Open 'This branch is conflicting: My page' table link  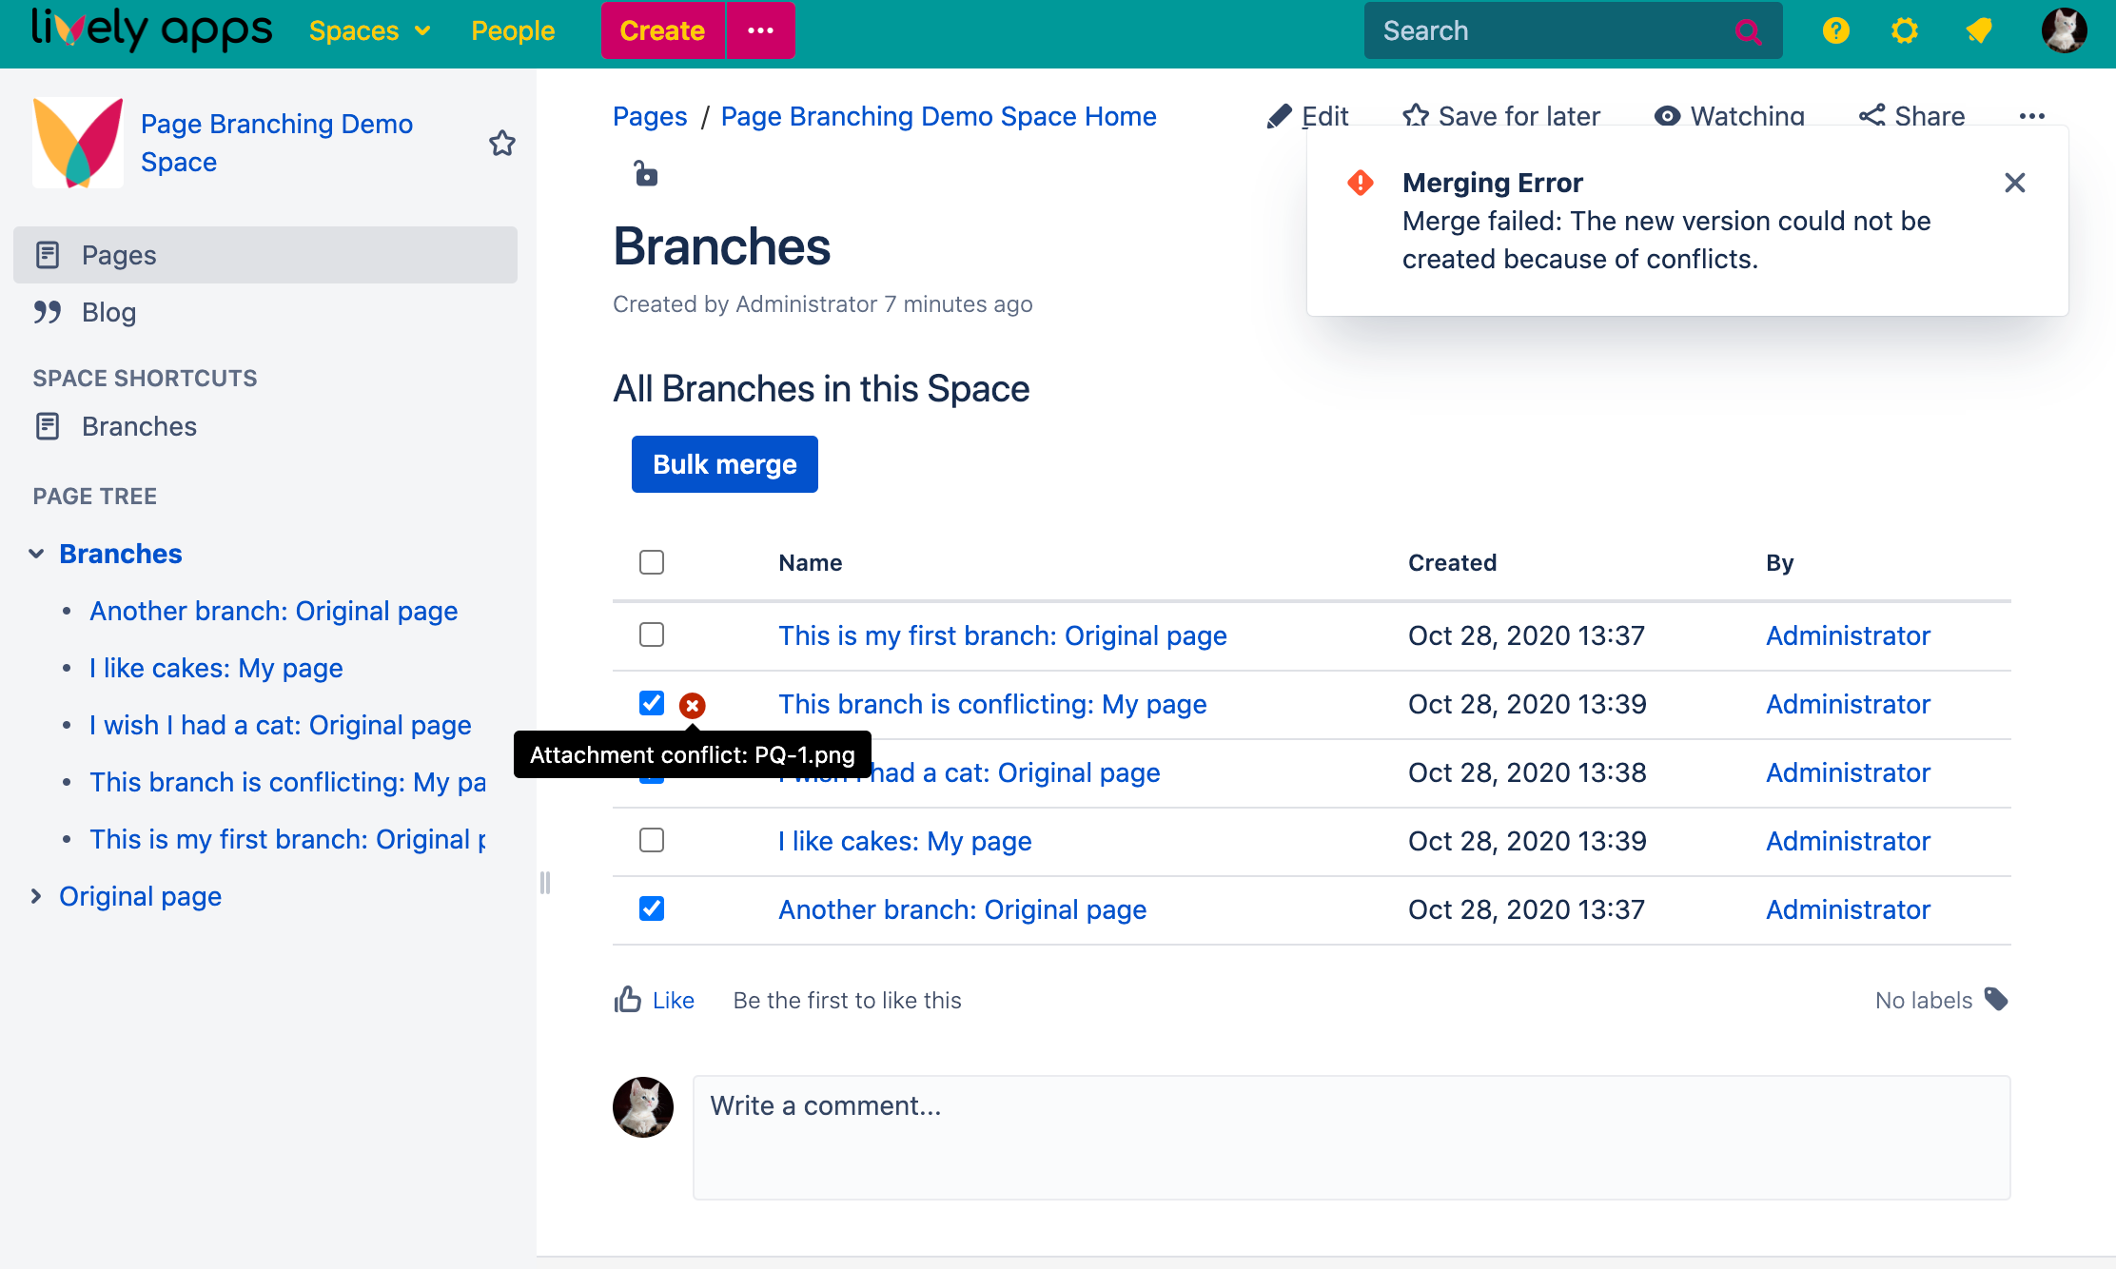pyautogui.click(x=992, y=704)
